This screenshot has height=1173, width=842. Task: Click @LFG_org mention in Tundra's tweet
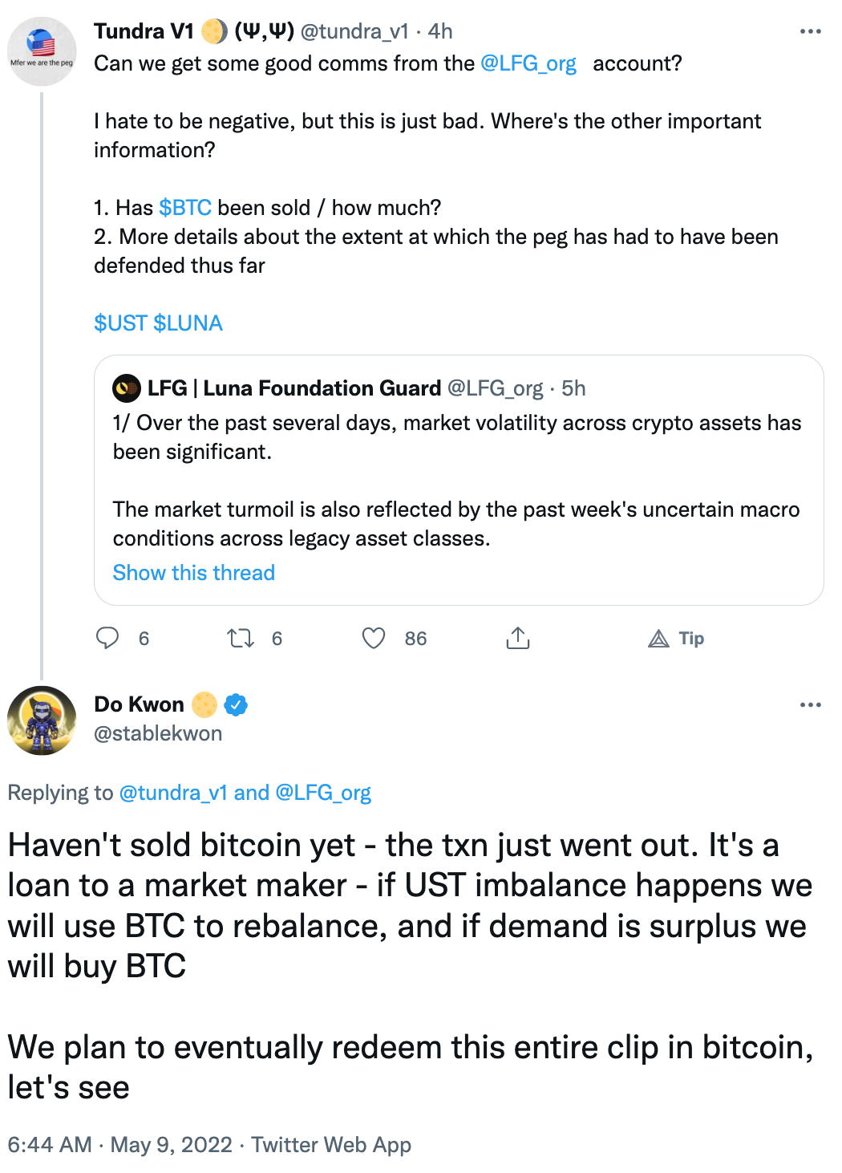point(528,63)
